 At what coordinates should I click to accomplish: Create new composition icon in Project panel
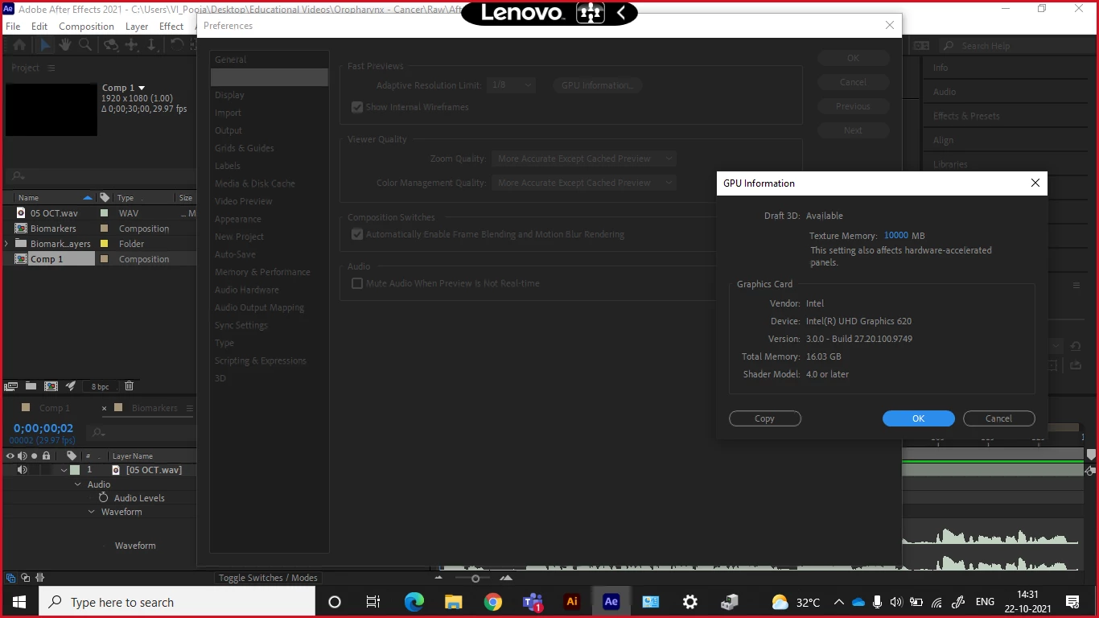coord(51,386)
